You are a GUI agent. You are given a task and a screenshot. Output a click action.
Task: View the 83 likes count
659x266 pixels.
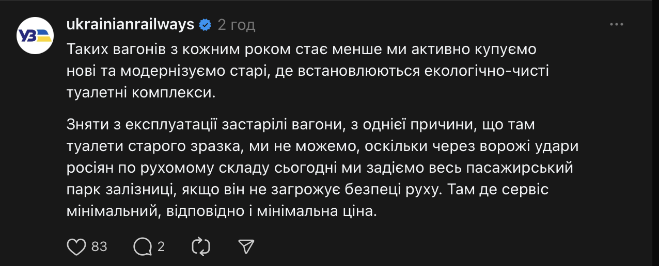[x=99, y=247]
